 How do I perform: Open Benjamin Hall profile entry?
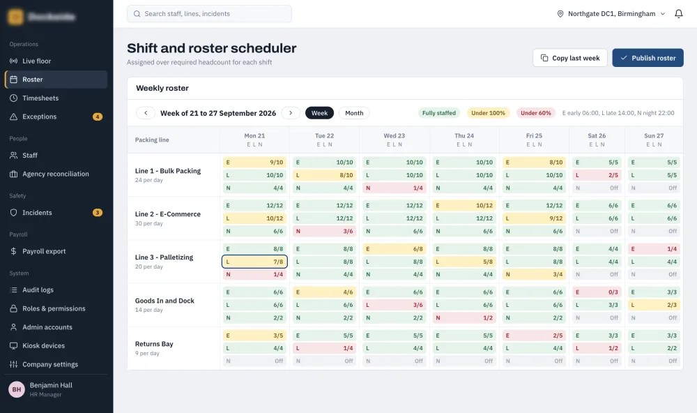click(x=56, y=389)
